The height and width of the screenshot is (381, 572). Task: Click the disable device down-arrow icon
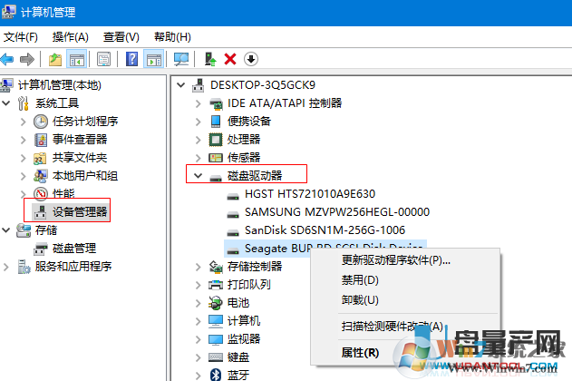tap(251, 59)
